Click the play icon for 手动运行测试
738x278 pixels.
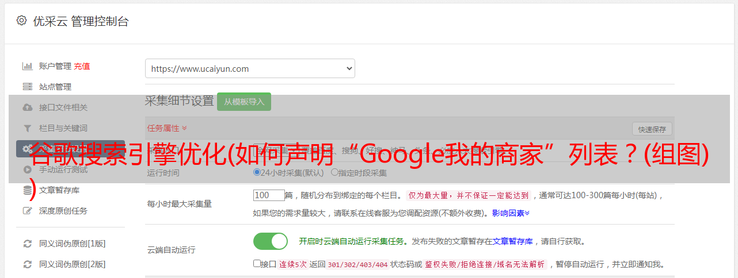click(x=27, y=169)
